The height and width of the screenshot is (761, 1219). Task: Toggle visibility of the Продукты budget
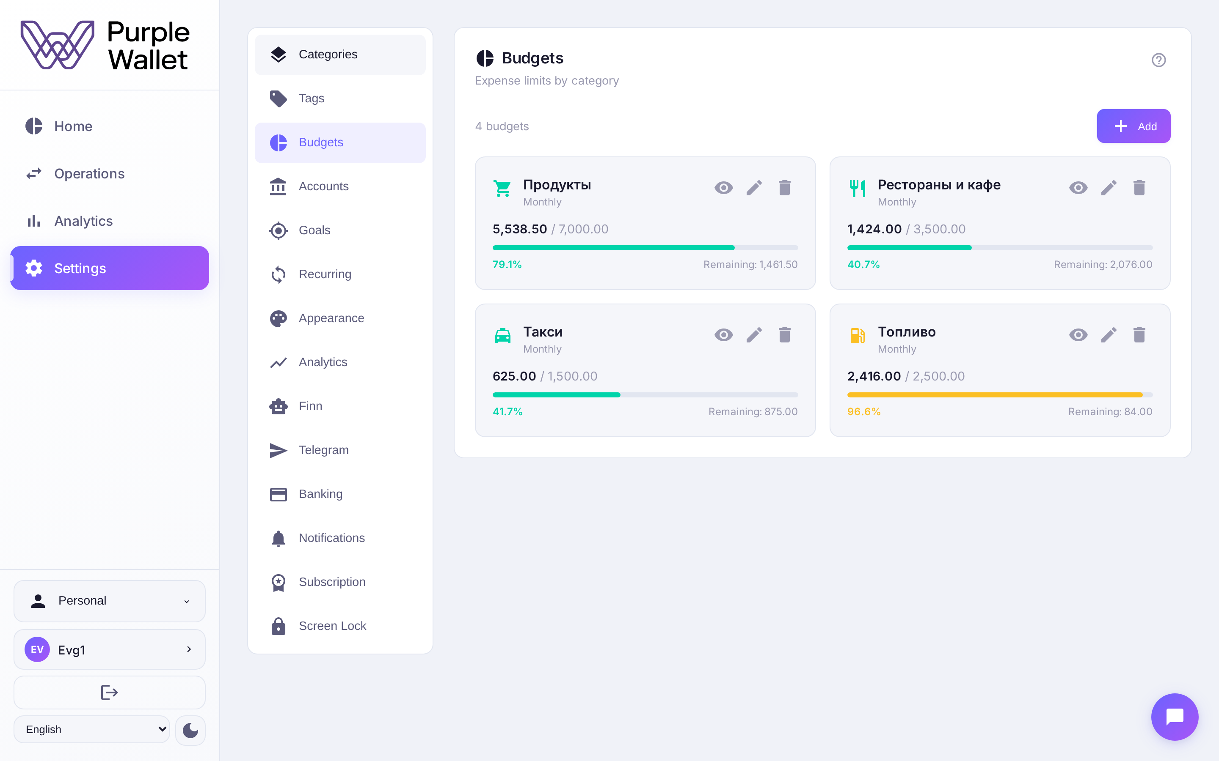pos(723,188)
